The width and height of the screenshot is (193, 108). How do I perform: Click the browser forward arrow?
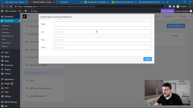click(7, 7)
